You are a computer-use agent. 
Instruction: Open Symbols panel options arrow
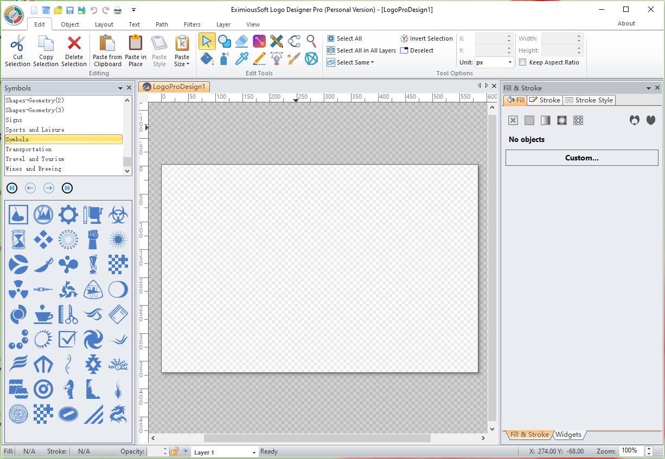coord(120,88)
